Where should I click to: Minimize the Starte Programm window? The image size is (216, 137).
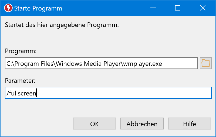point(153,8)
